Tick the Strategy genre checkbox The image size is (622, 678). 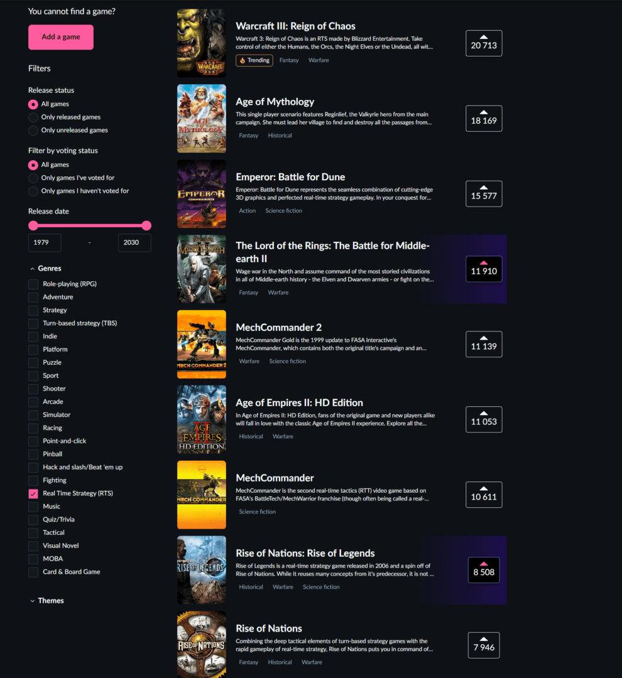[x=33, y=310]
